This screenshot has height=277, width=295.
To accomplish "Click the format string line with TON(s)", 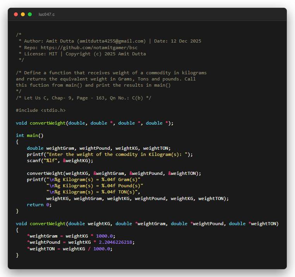I will [x=93, y=192].
